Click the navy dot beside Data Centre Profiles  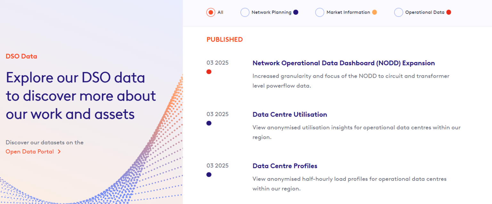tap(209, 175)
